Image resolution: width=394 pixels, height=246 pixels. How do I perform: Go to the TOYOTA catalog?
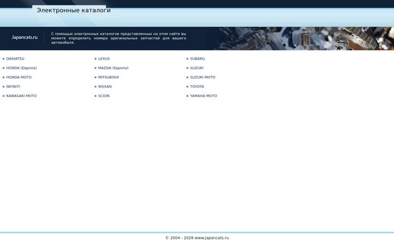coord(197,86)
